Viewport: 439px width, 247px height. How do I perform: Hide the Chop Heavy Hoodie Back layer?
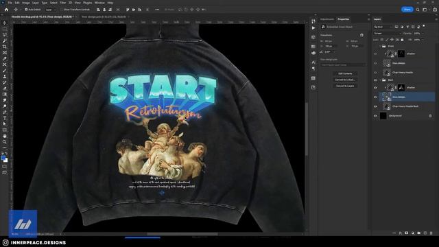coord(375,106)
